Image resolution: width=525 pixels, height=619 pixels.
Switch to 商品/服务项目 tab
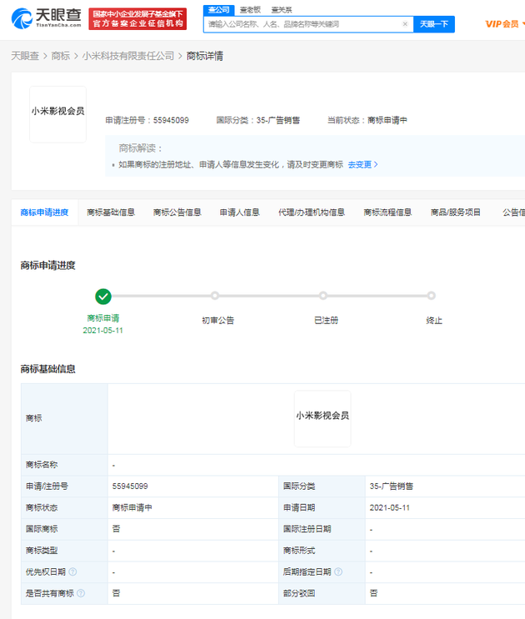[456, 212]
